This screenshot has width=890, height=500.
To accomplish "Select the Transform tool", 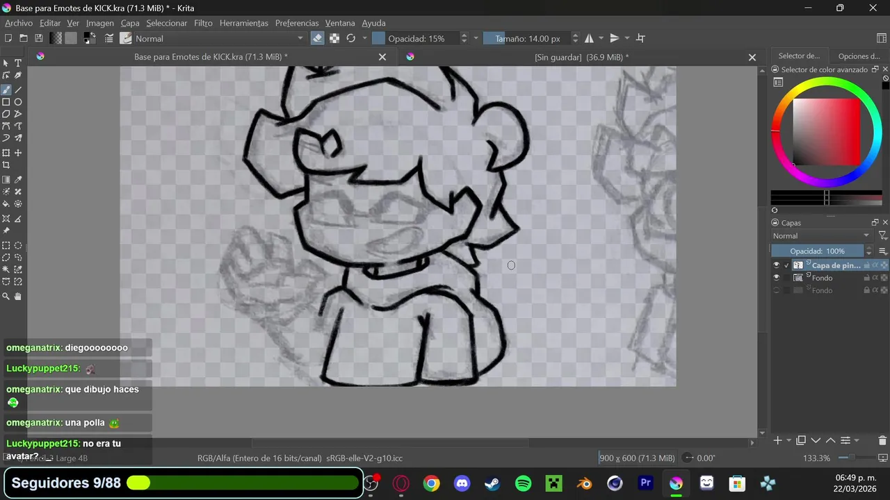I will click(x=6, y=153).
